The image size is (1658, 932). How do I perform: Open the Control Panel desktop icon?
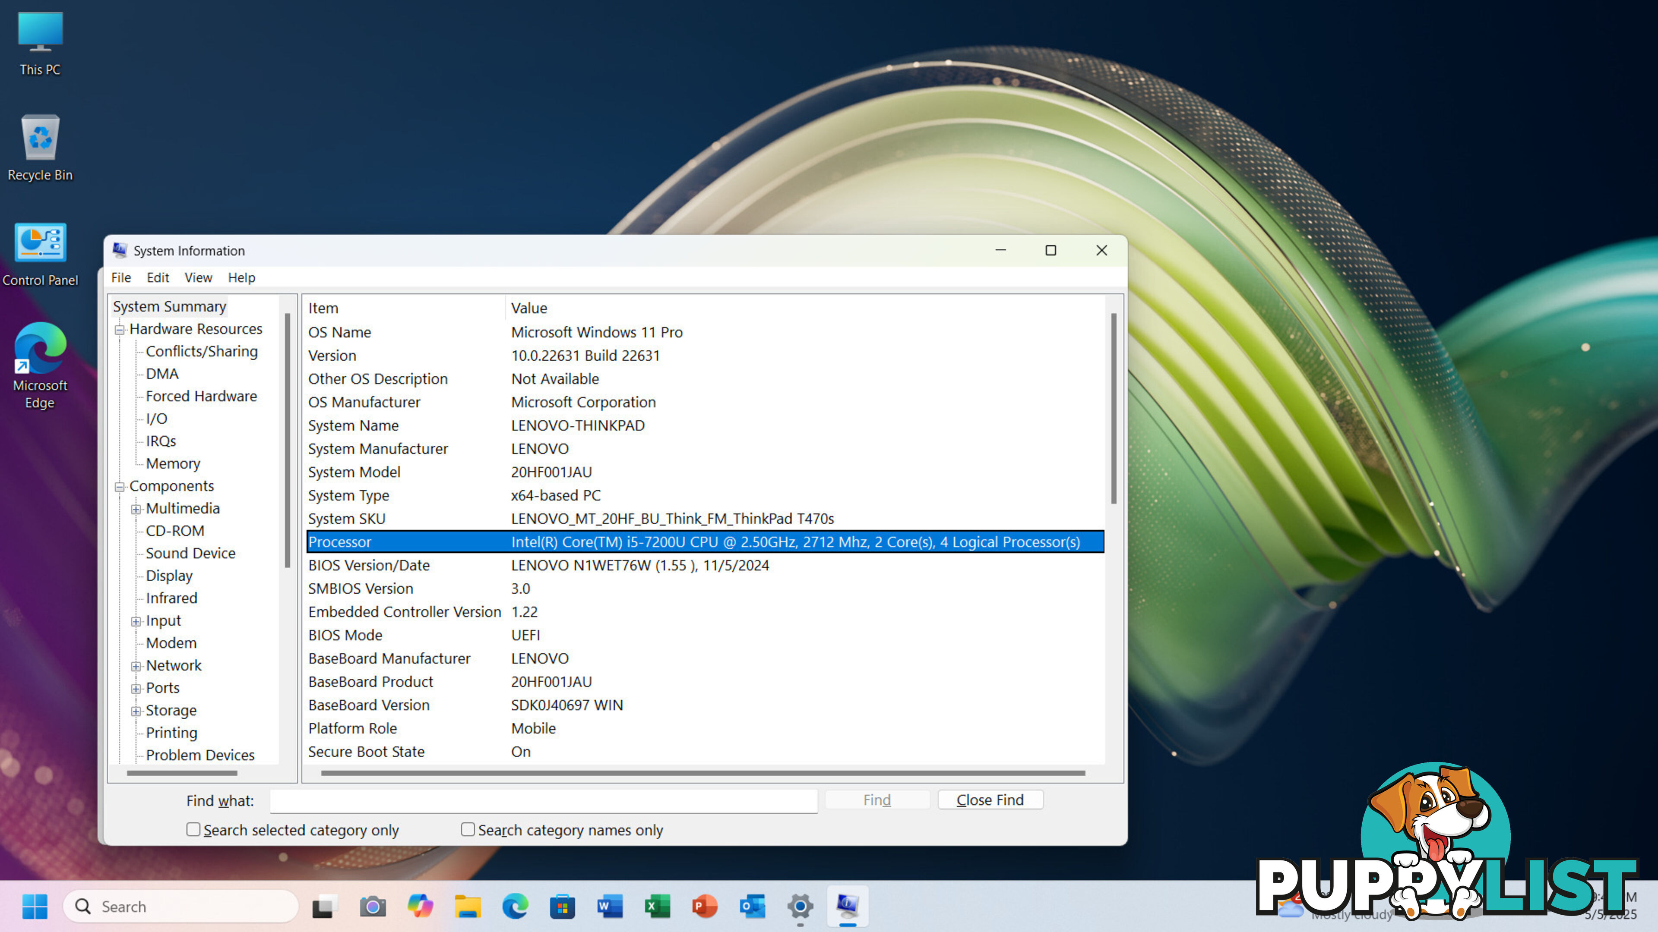(x=40, y=255)
